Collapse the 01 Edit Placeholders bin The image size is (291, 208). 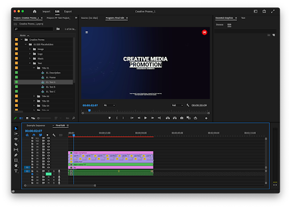click(x=26, y=44)
